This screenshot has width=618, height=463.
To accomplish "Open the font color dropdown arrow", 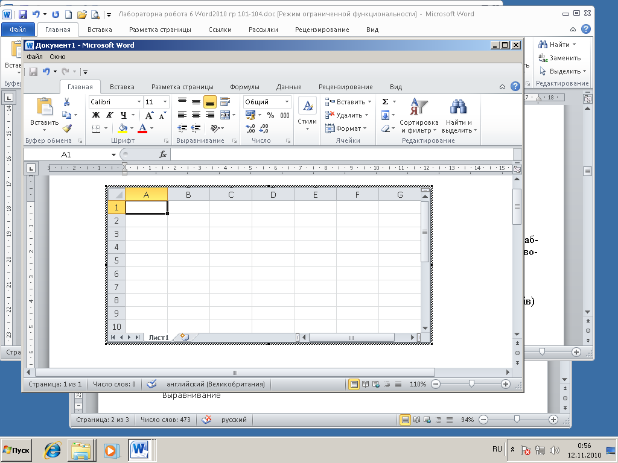I will pos(151,128).
